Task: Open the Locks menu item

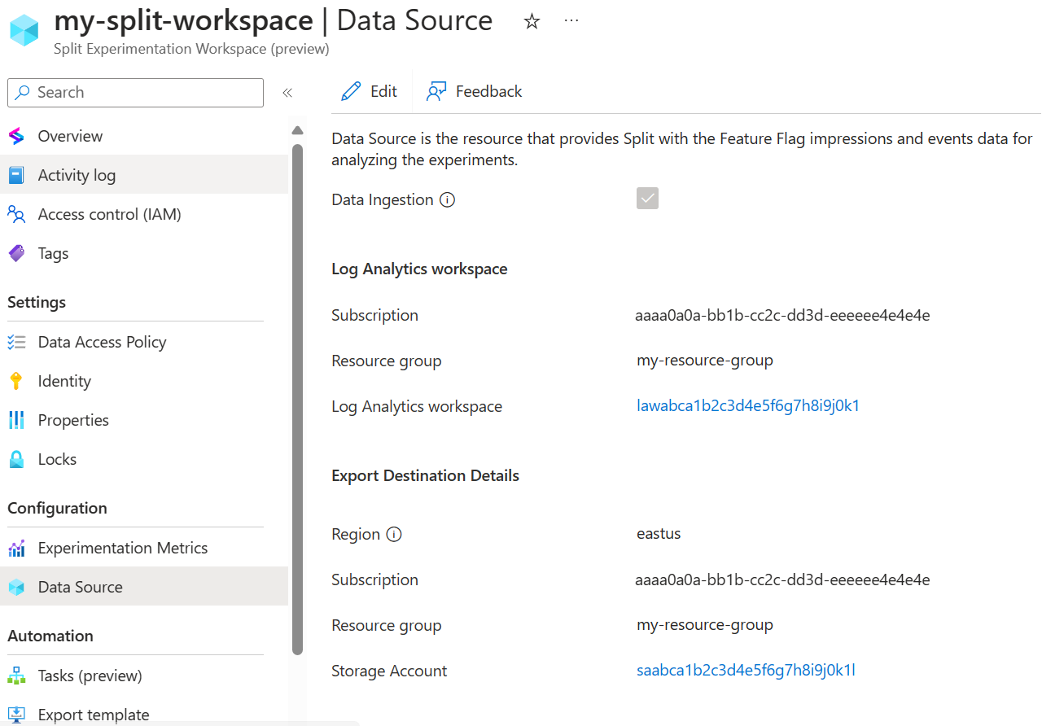Action: tap(144, 459)
